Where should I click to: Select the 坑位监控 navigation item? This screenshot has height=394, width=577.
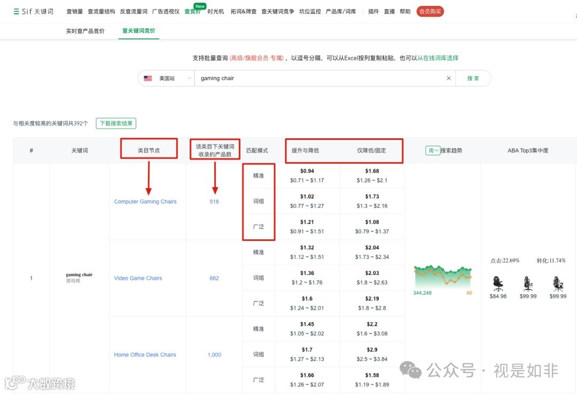pos(311,11)
